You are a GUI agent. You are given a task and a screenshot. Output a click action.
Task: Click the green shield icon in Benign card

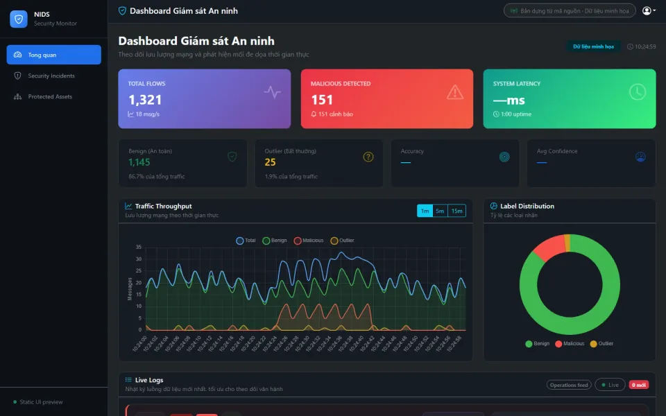[x=232, y=157]
